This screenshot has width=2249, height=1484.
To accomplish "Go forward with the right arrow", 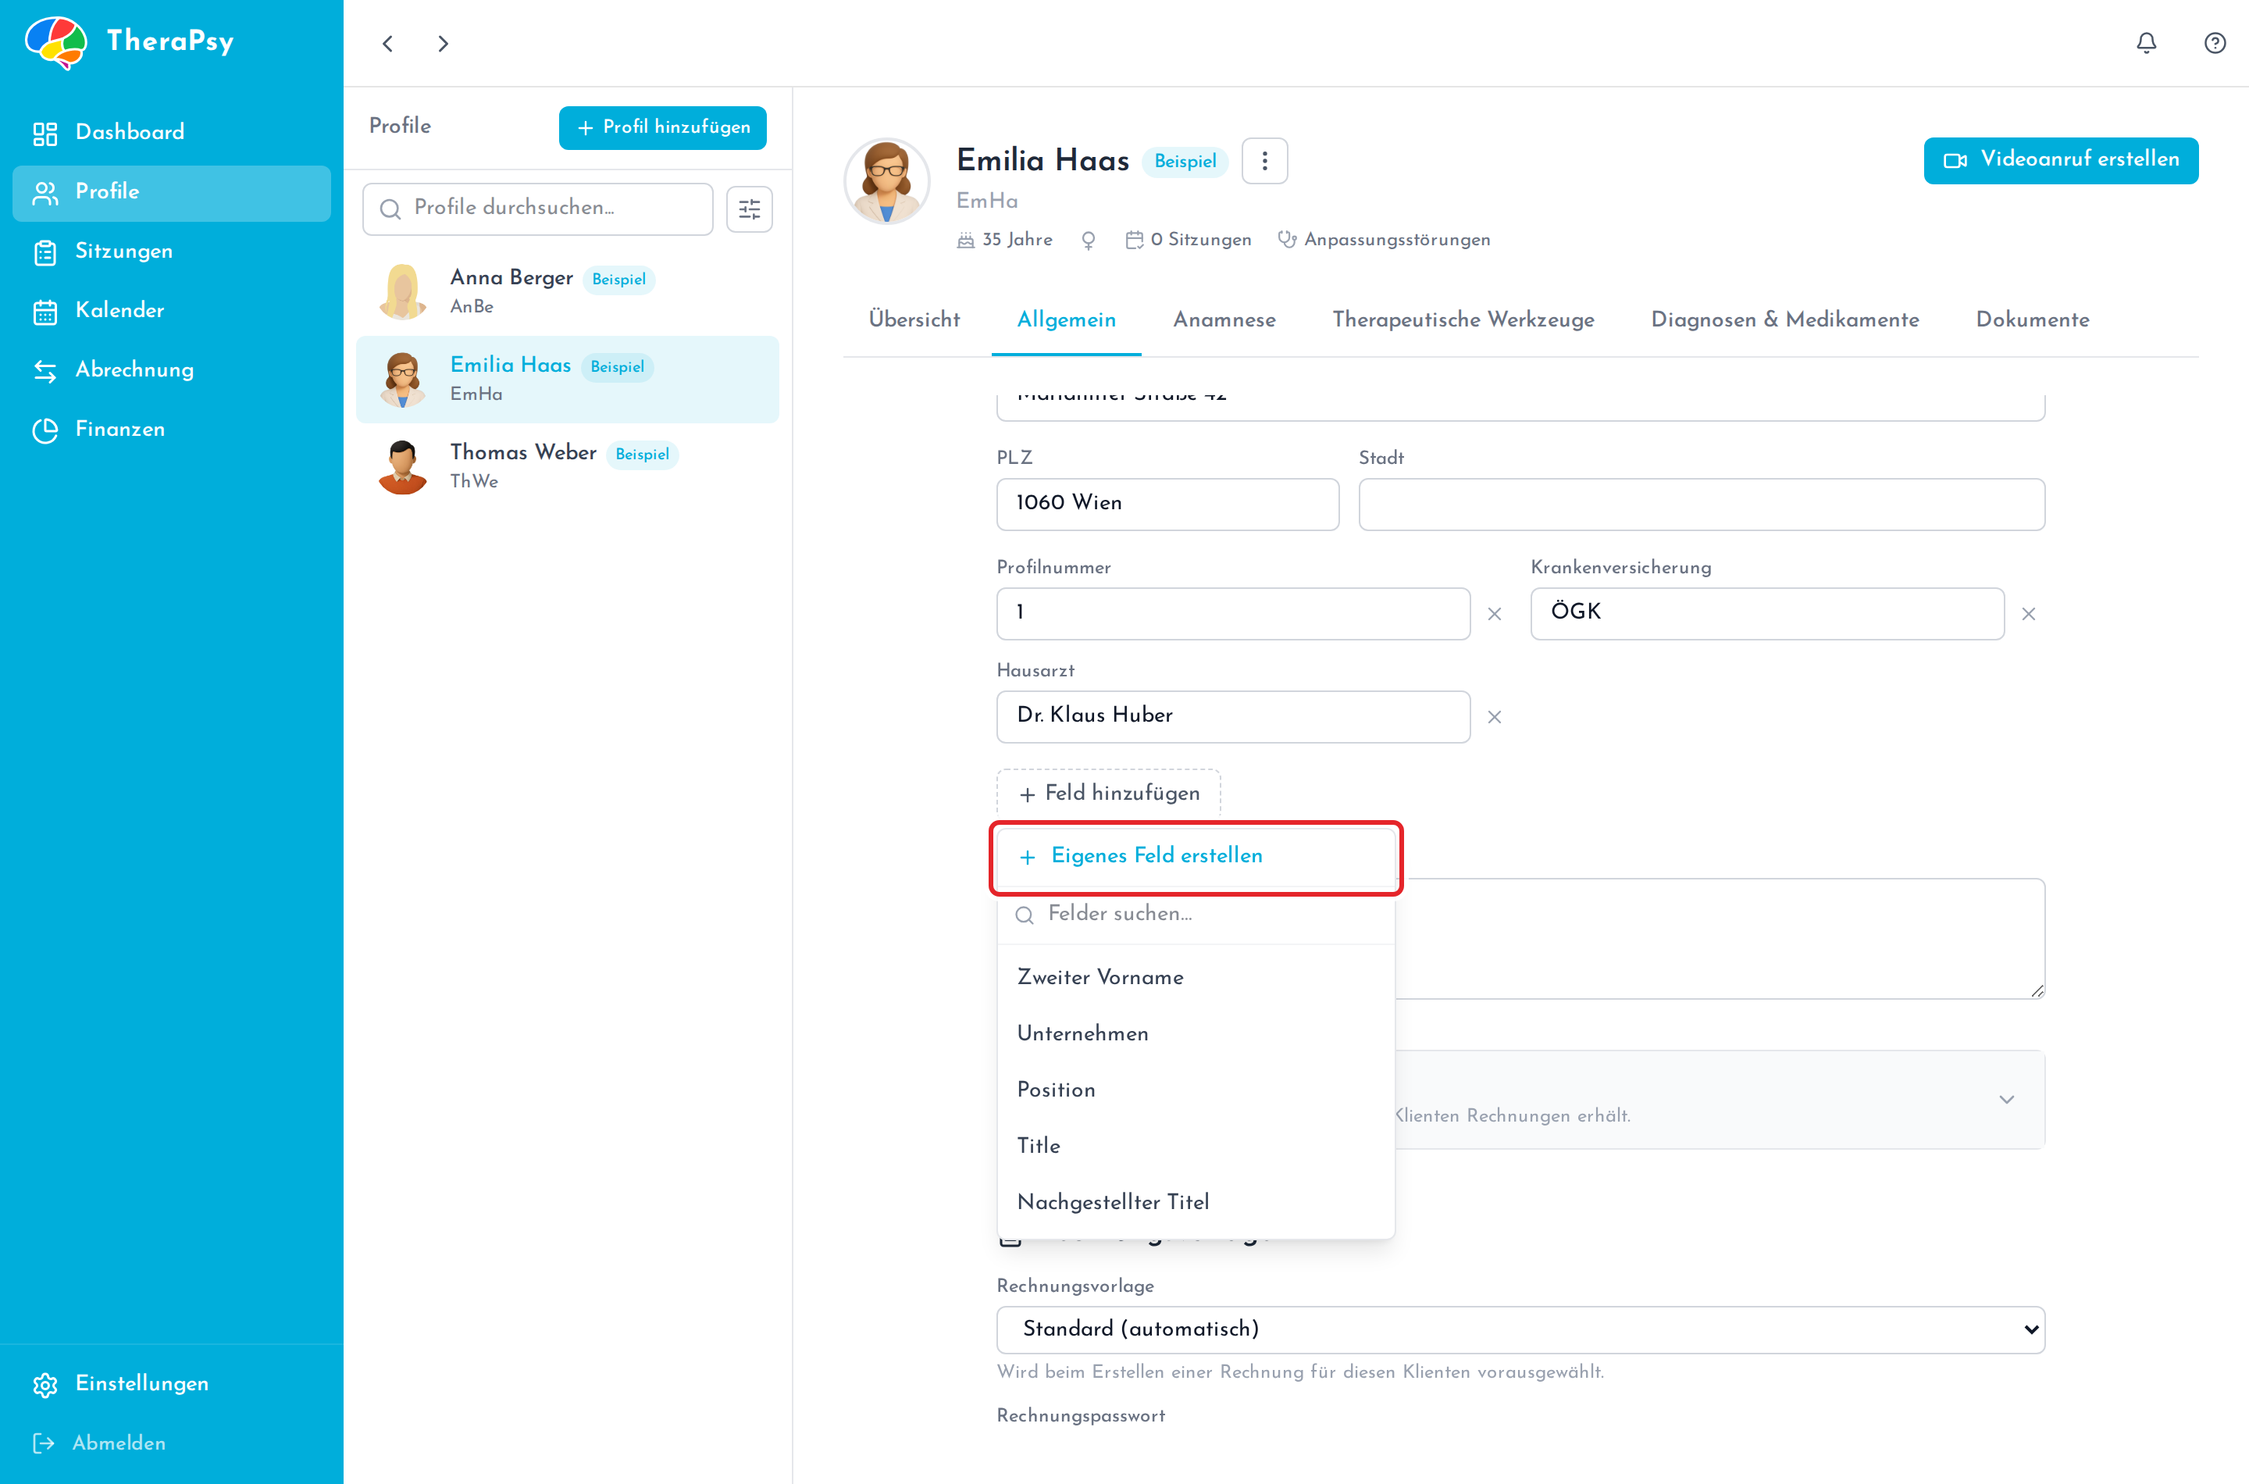I will click(443, 44).
